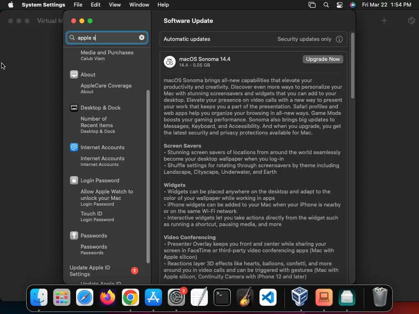Image resolution: width=419 pixels, height=314 pixels.
Task: Open the orange laptop app in Dock
Action: 324,297
